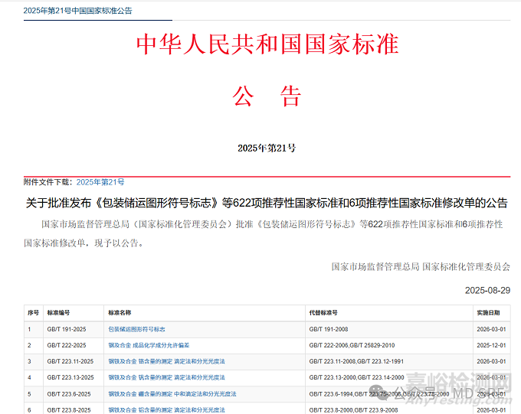Screen dimensions: 521x414
Task: Open the standard name link for GB/T 223.11-2025
Action: coord(166,361)
